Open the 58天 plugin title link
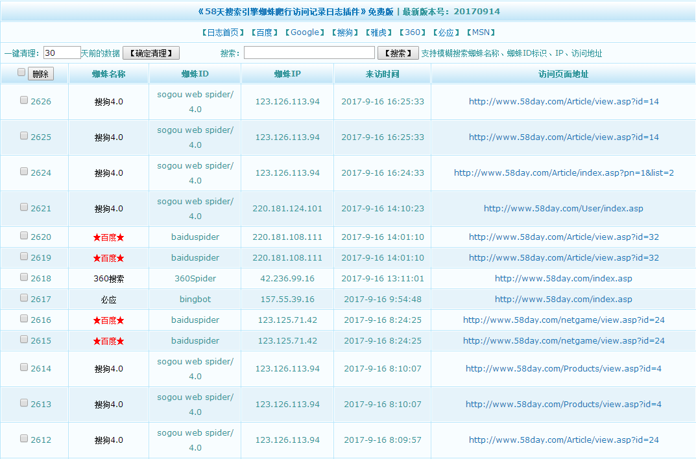This screenshot has width=696, height=459. [x=296, y=12]
